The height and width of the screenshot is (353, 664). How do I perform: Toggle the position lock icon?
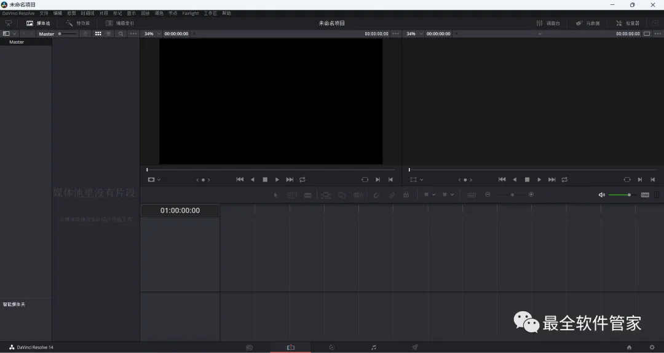point(406,195)
